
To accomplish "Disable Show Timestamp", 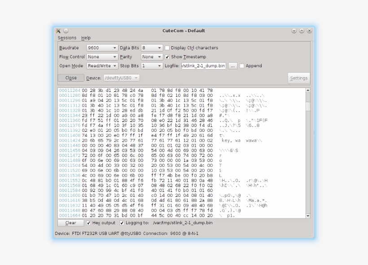I will 167,56.
